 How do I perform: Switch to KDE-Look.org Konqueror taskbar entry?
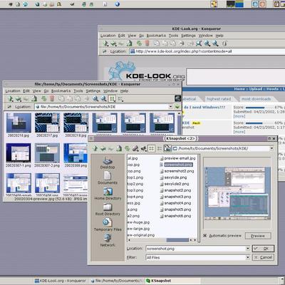click(61, 281)
